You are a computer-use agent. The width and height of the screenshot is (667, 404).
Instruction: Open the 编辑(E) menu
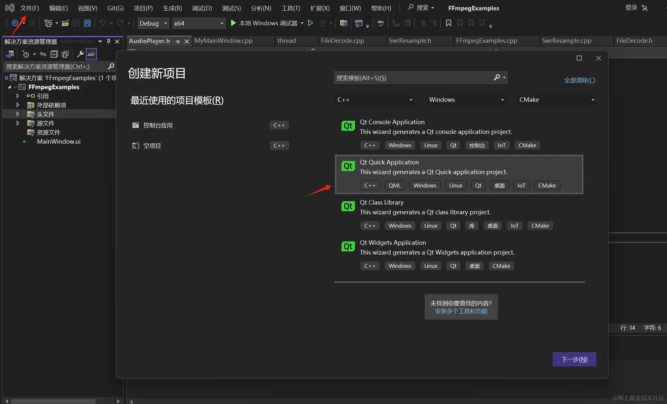pyautogui.click(x=58, y=8)
